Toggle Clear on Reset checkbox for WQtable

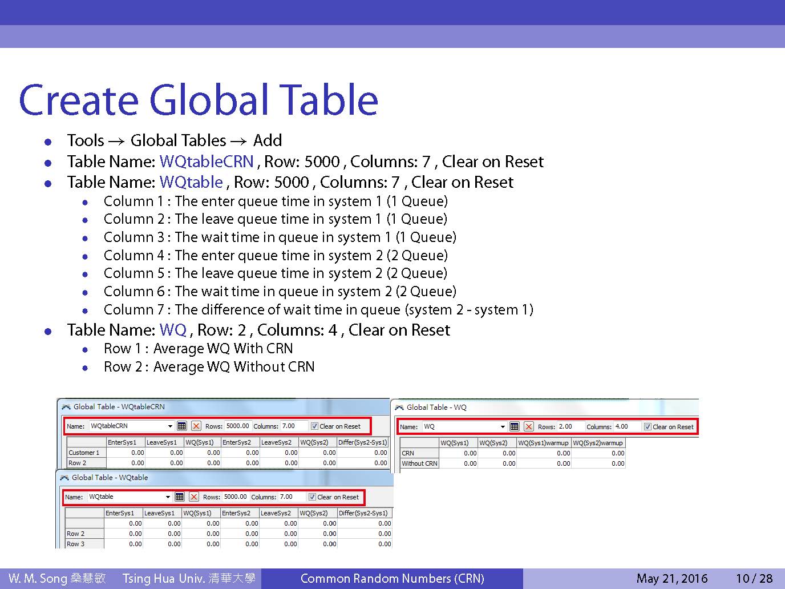[x=312, y=497]
